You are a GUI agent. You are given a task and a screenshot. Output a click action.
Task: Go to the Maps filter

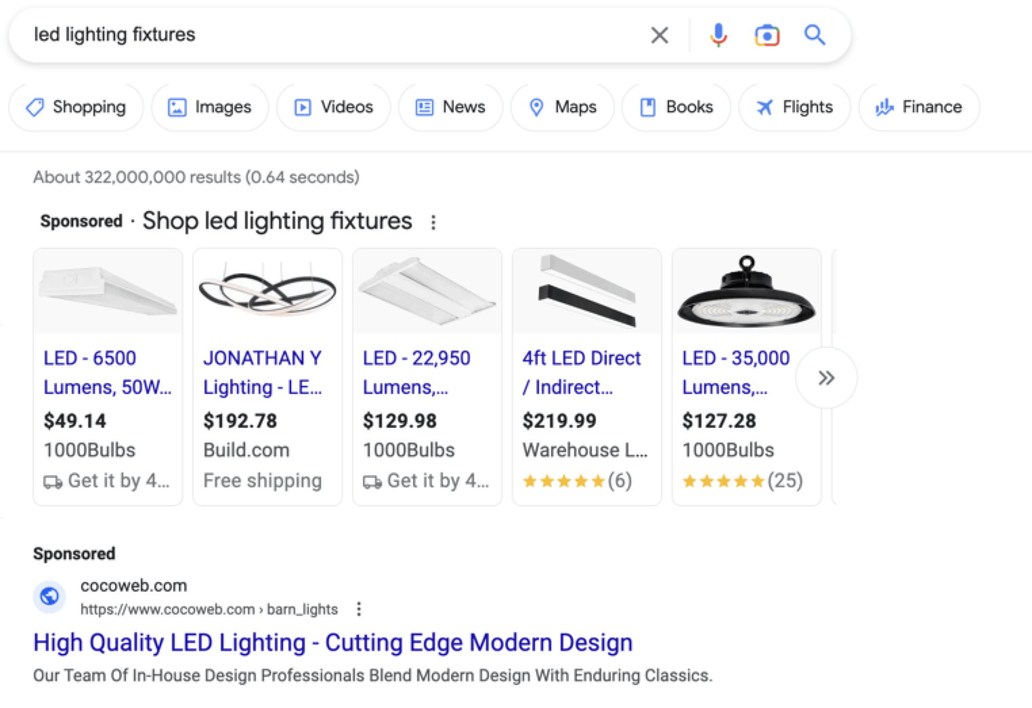[563, 107]
